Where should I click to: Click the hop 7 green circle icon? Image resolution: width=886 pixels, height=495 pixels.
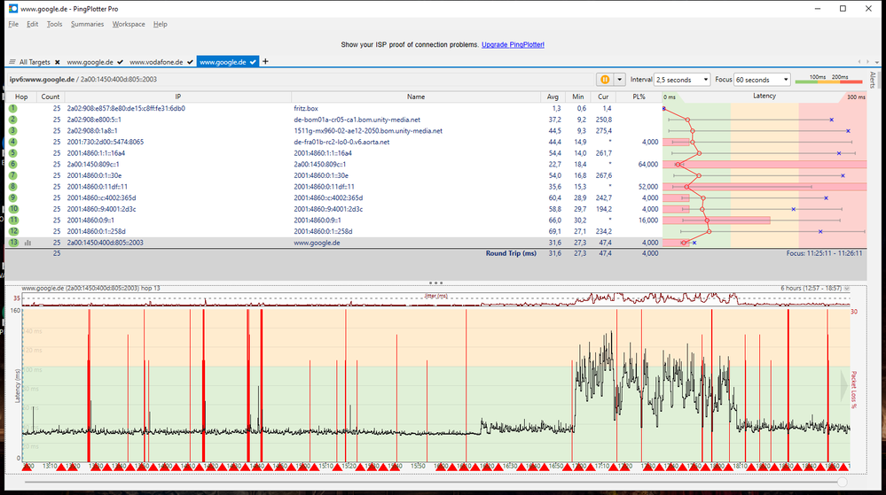coord(13,175)
